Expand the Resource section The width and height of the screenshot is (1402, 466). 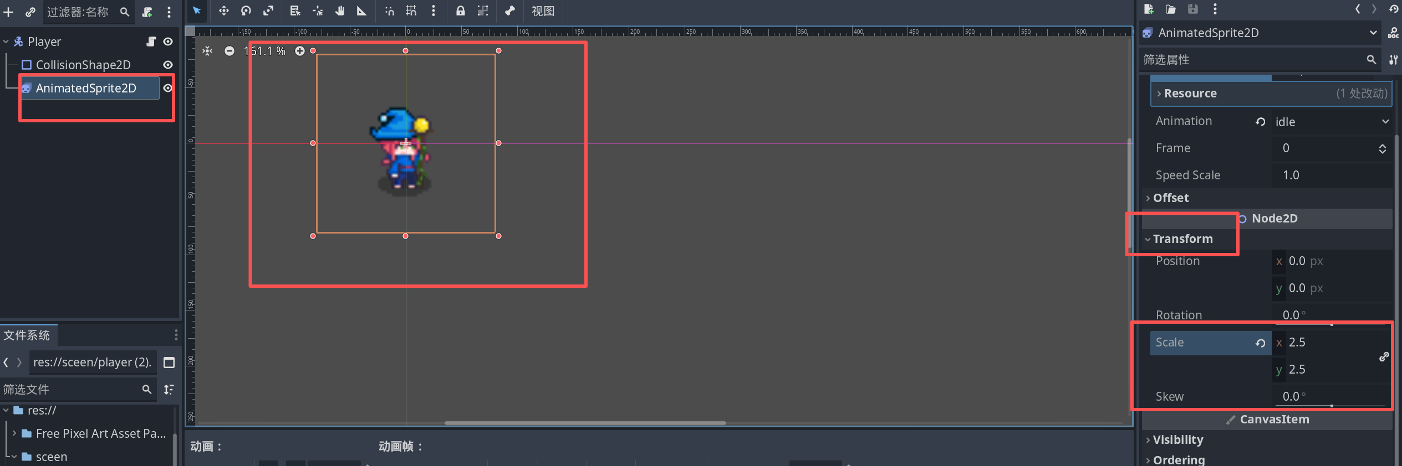click(x=1271, y=94)
